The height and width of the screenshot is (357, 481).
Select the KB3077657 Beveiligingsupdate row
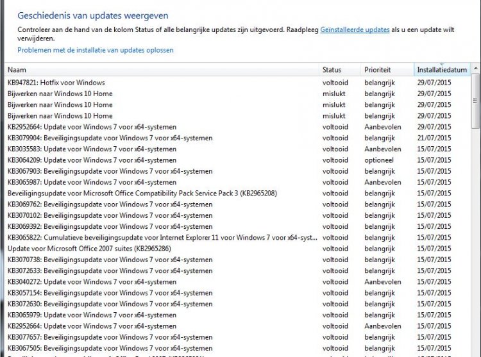(x=110, y=337)
